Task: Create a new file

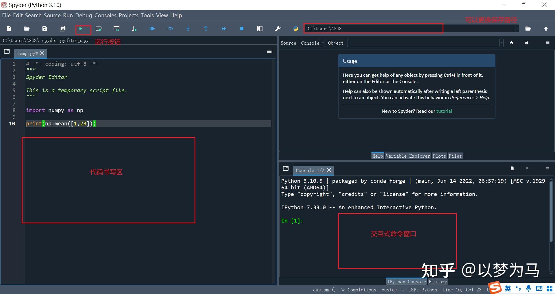Action: (x=8, y=29)
